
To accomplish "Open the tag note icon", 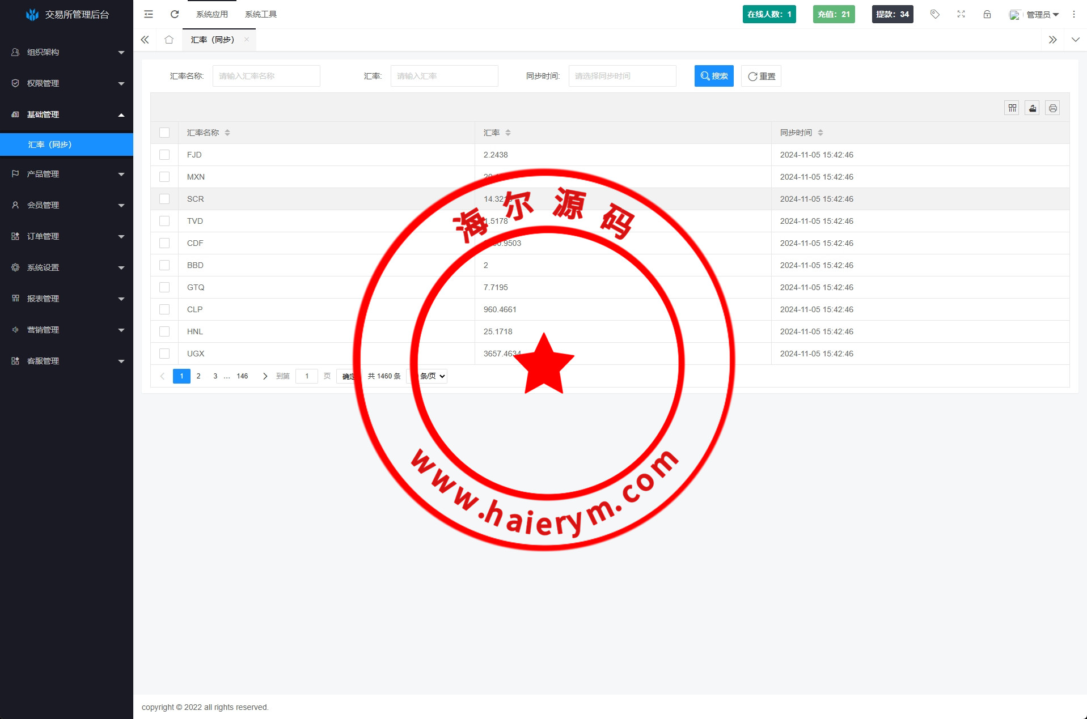I will point(935,14).
